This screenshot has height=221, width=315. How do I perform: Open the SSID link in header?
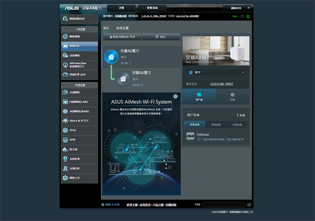(x=188, y=16)
